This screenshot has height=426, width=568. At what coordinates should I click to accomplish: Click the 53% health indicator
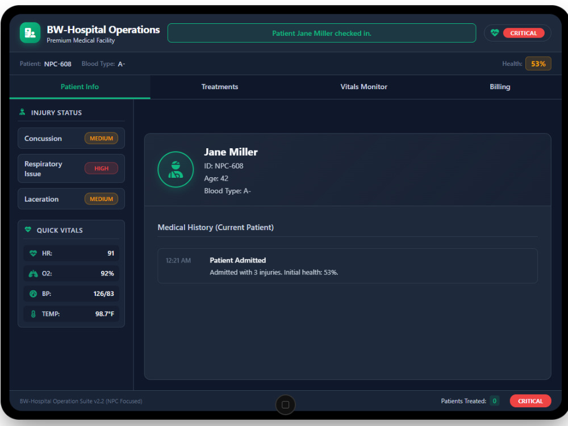coord(538,64)
